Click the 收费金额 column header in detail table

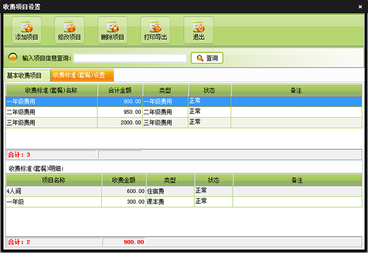click(123, 181)
